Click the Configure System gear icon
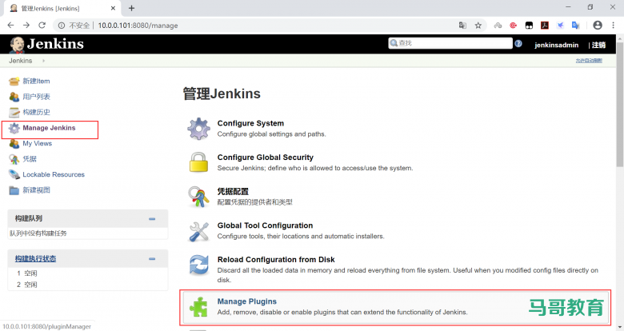The width and height of the screenshot is (624, 331). tap(198, 129)
